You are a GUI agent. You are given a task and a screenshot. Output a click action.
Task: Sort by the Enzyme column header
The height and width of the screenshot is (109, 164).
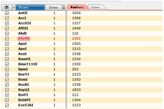[x=30, y=7]
